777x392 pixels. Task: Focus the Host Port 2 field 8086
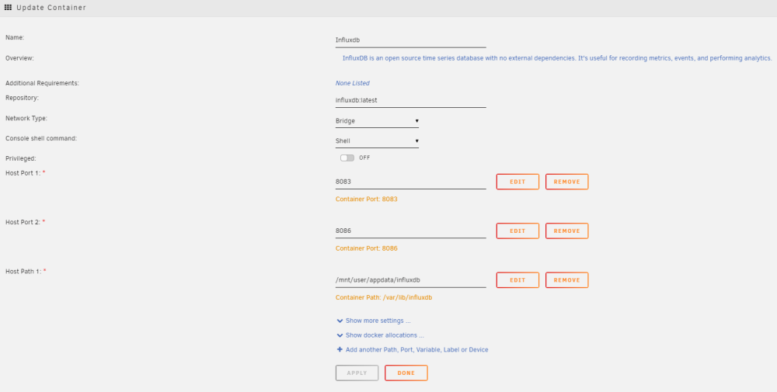click(411, 231)
